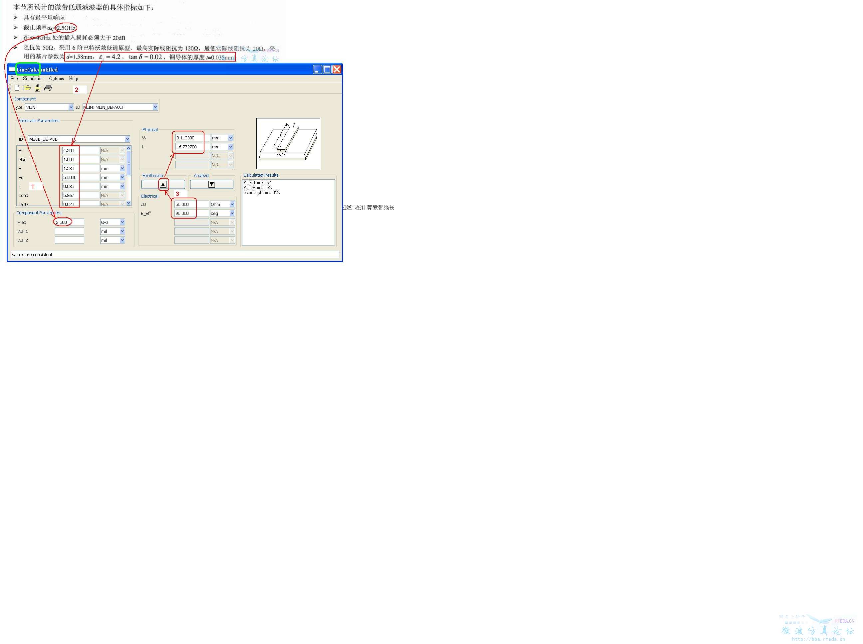Open the Wall2 mil unit dropdown
This screenshot has height=644, width=863.
[x=122, y=241]
